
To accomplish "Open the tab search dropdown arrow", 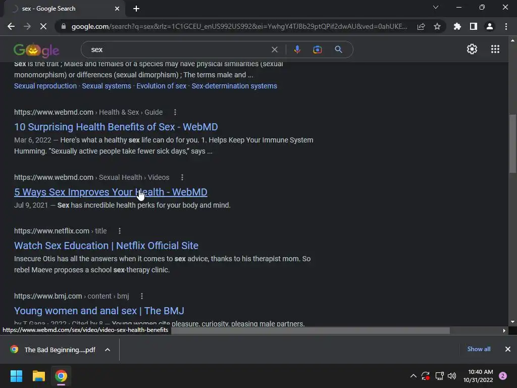I will [x=436, y=7].
